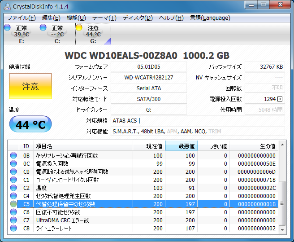Viewport: 294px width, 242px height.
Task: Click the yellow status orb for drive G:
Action: tap(79, 27)
